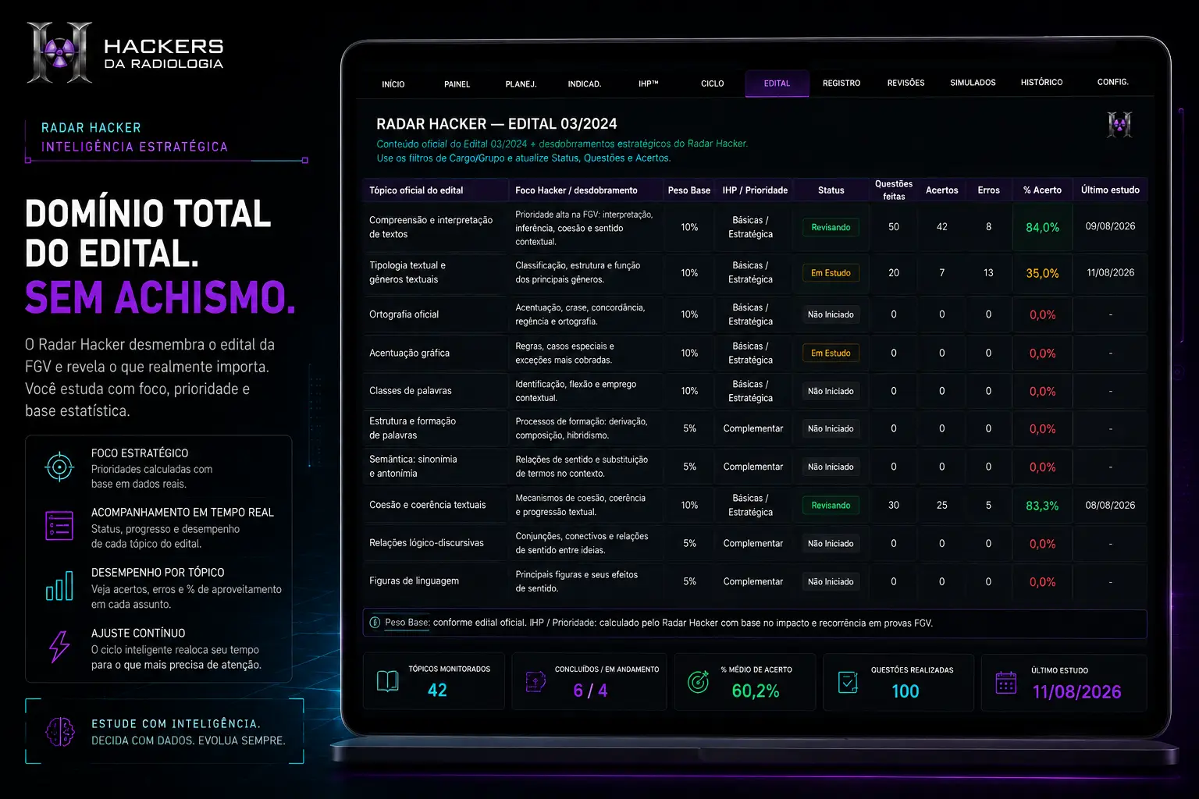Click the small logo in the dashboard header corner
Image resolution: width=1199 pixels, height=799 pixels.
point(1119,125)
